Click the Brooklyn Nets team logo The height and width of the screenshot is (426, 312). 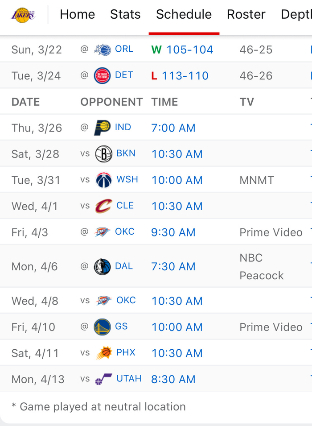click(103, 154)
